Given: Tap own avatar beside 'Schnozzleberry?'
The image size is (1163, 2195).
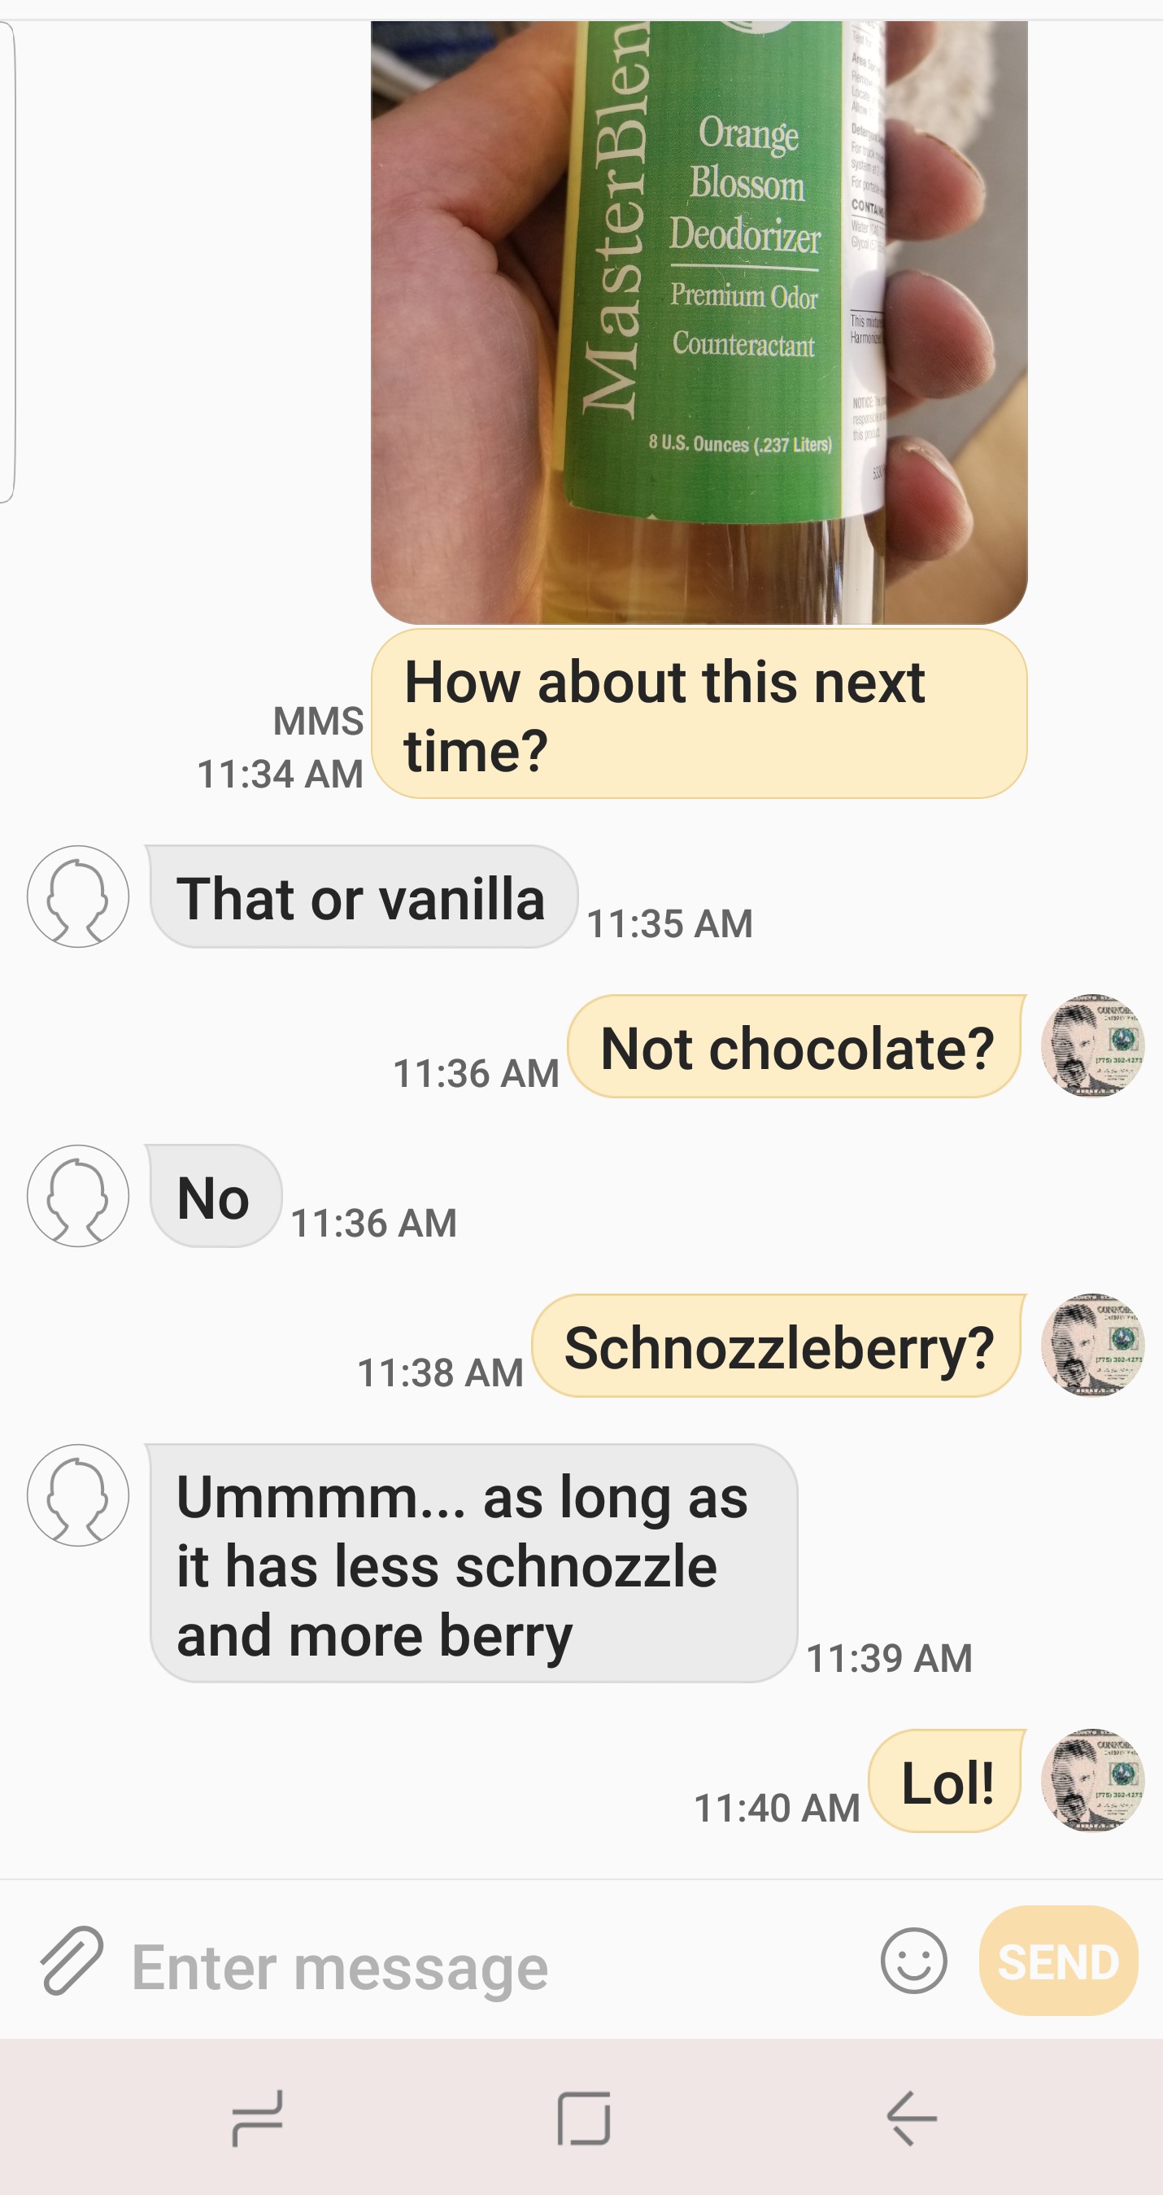Looking at the screenshot, I should pos(1093,1345).
